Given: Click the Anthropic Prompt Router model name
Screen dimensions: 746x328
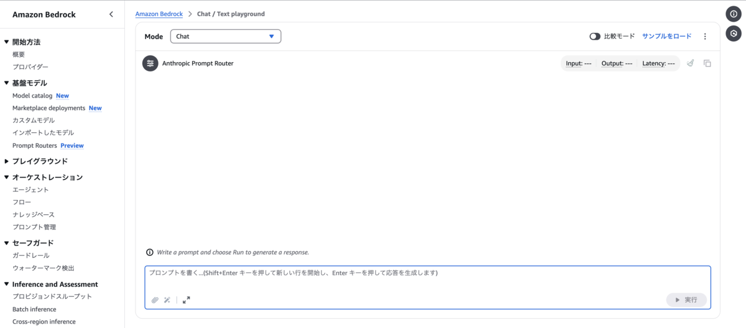Looking at the screenshot, I should coord(198,63).
